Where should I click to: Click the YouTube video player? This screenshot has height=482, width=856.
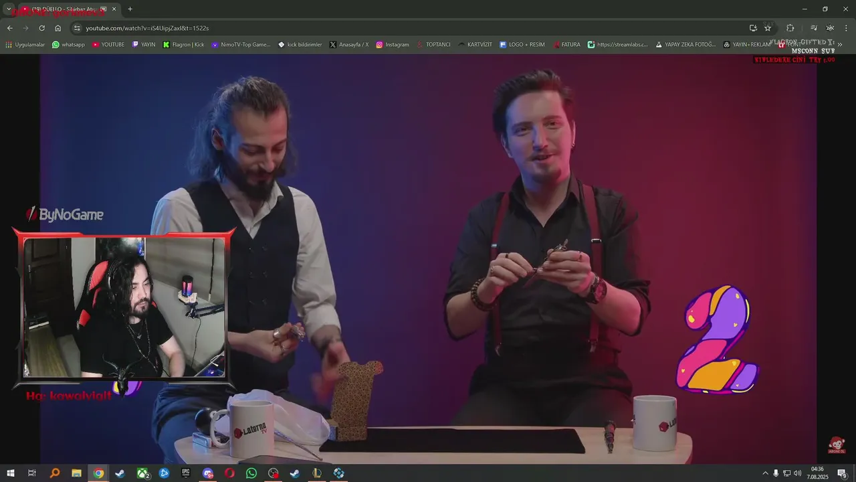point(428,259)
